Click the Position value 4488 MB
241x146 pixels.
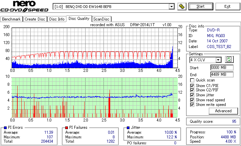(x=228, y=137)
